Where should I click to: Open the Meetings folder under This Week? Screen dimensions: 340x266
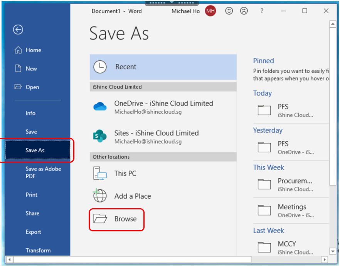pos(291,210)
